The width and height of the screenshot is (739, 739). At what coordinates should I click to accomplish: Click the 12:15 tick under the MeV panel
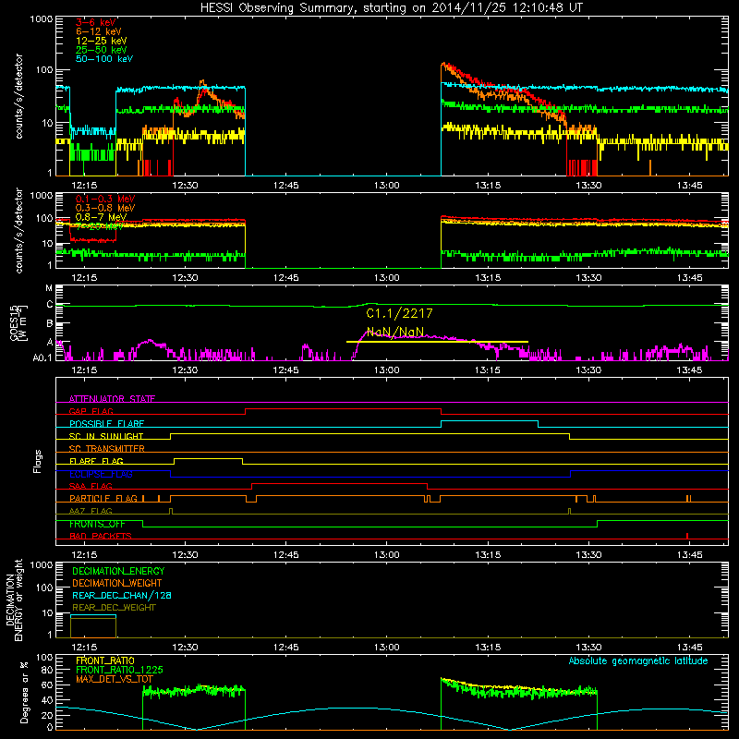84,278
